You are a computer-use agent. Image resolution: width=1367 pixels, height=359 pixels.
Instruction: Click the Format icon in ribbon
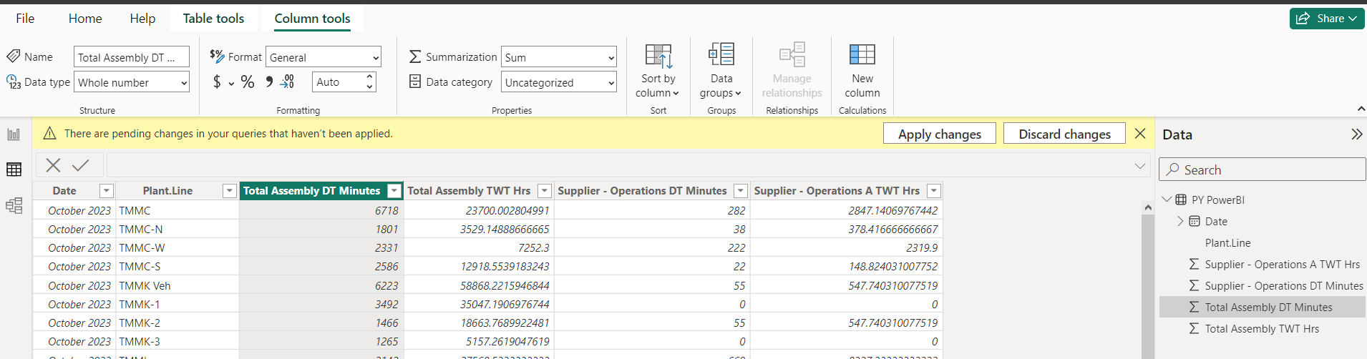[x=217, y=56]
